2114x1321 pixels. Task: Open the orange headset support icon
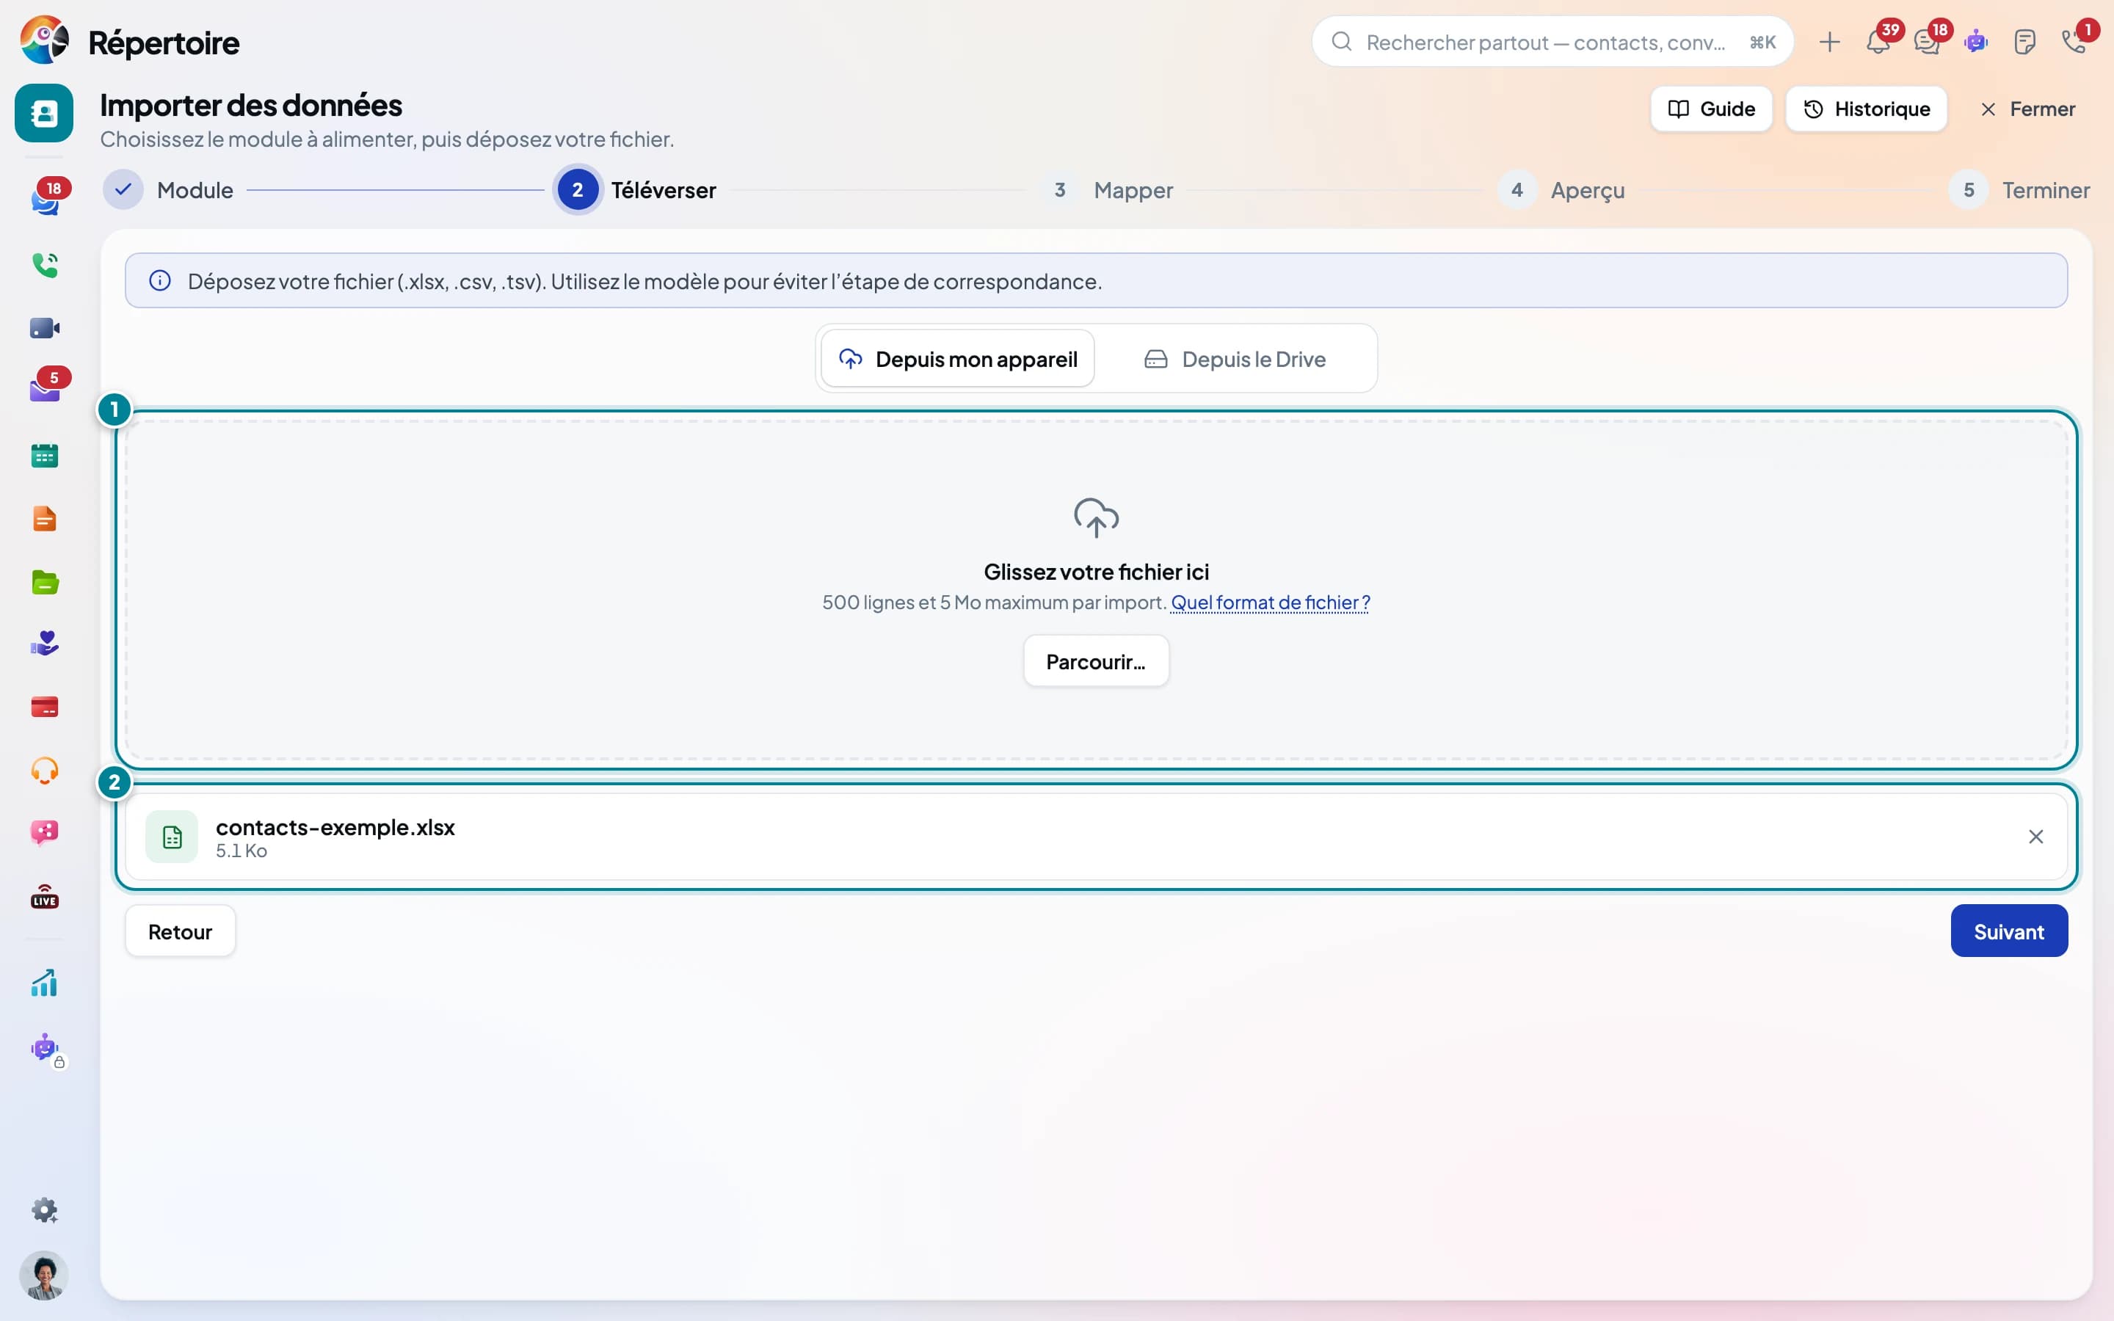pyautogui.click(x=45, y=771)
